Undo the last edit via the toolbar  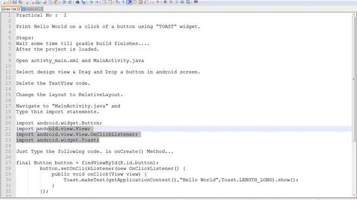tap(64, 2)
